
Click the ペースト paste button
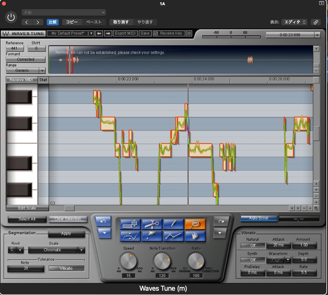tap(94, 22)
